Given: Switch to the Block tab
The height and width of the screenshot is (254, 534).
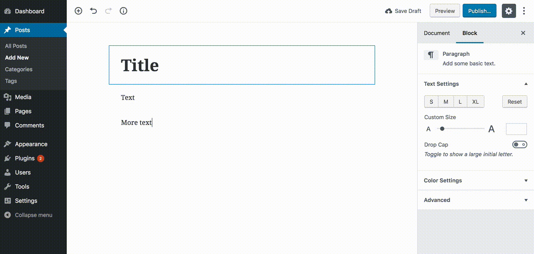Looking at the screenshot, I should click(x=470, y=33).
